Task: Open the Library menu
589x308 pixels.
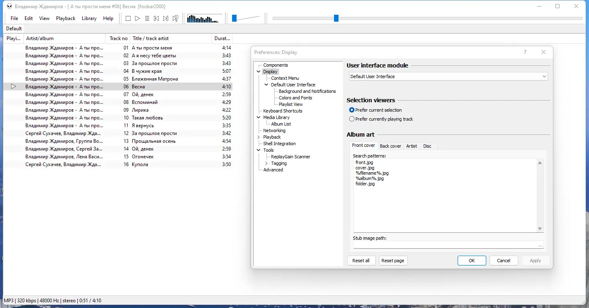Action: (89, 18)
